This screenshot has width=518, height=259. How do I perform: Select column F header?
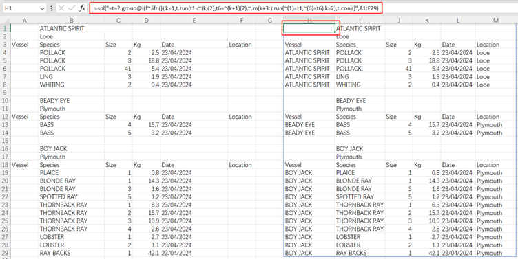[242, 21]
